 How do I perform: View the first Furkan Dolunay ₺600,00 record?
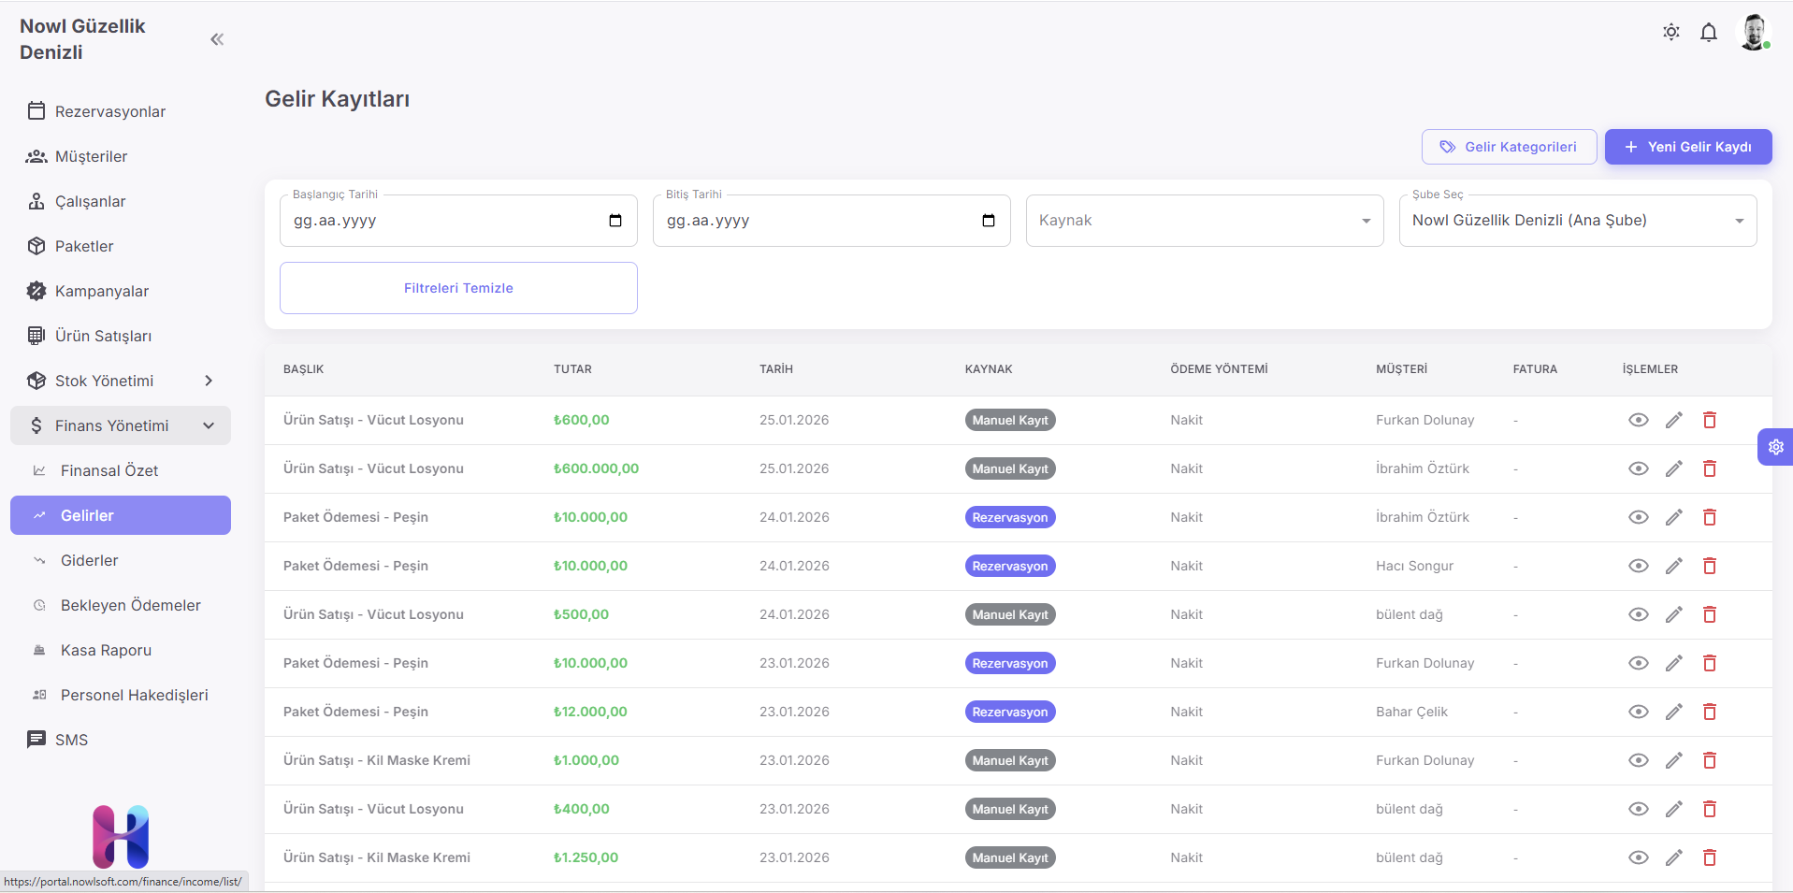coord(1638,420)
